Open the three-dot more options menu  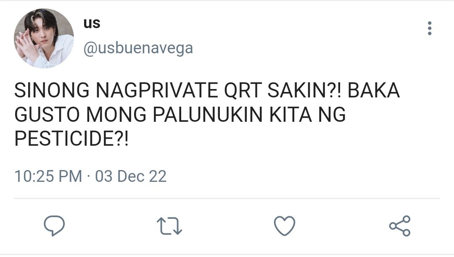click(430, 28)
